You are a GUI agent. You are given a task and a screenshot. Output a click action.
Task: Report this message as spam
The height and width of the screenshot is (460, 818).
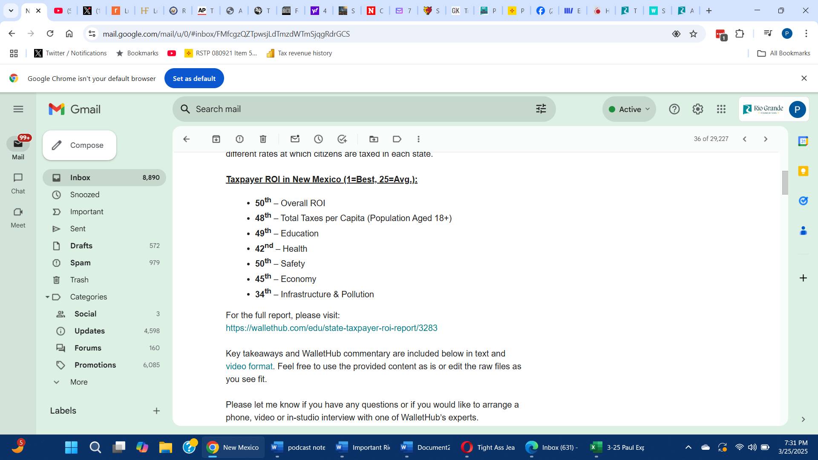tap(239, 139)
